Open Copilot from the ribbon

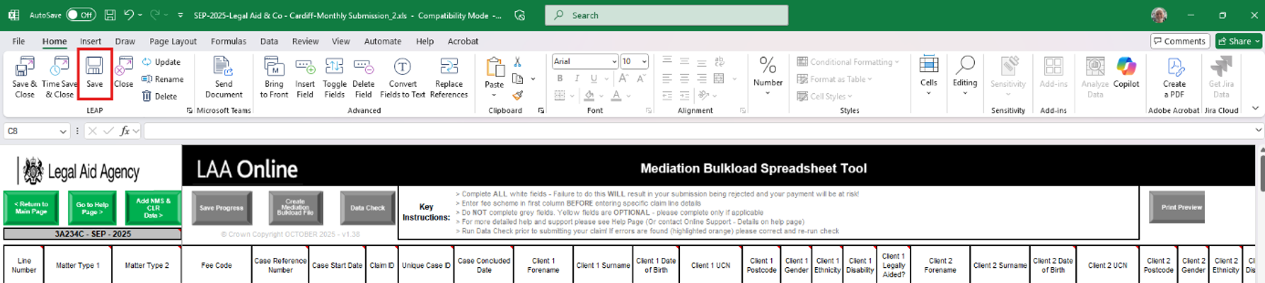tap(1126, 73)
